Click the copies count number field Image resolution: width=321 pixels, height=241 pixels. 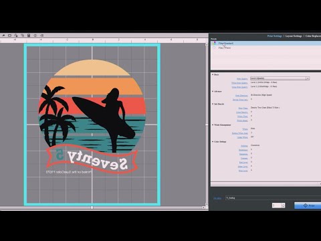(277, 206)
